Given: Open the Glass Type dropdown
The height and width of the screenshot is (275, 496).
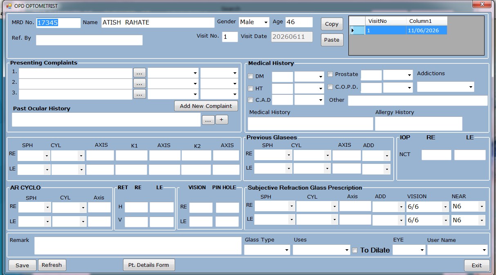Looking at the screenshot, I should [x=267, y=250].
